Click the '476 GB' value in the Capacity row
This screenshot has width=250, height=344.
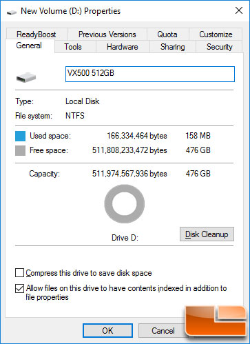pyautogui.click(x=198, y=174)
